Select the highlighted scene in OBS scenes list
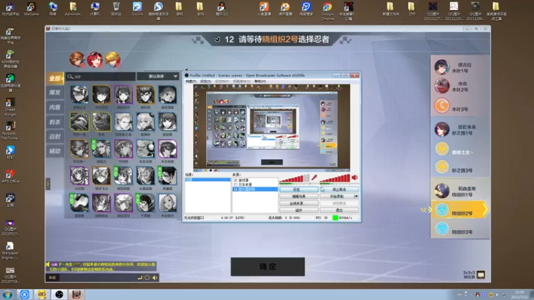534x300 pixels. coord(208,179)
